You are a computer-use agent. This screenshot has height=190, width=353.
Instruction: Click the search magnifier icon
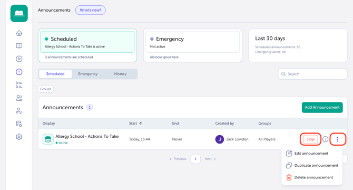(283, 74)
